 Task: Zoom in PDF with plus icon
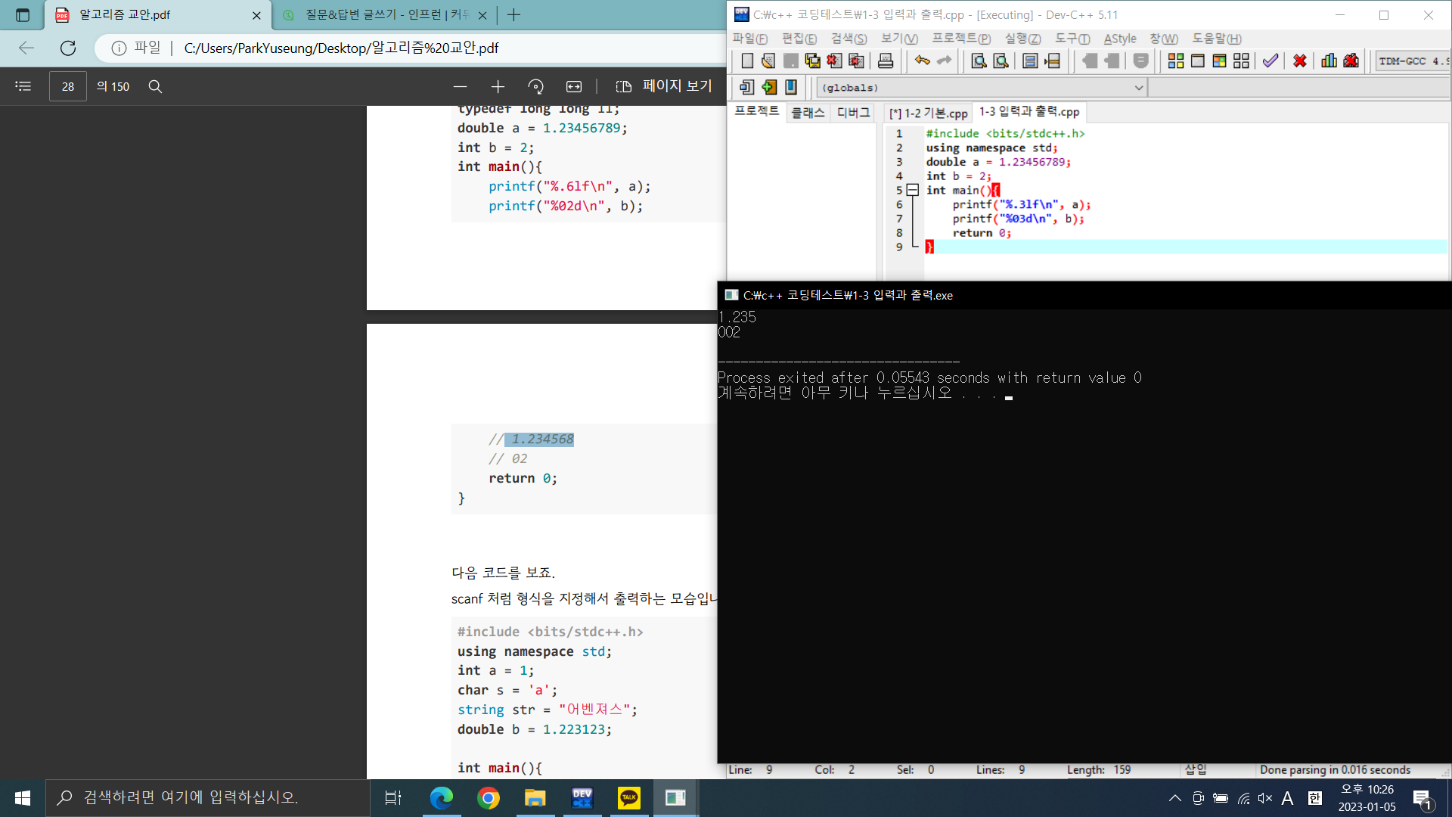click(498, 86)
